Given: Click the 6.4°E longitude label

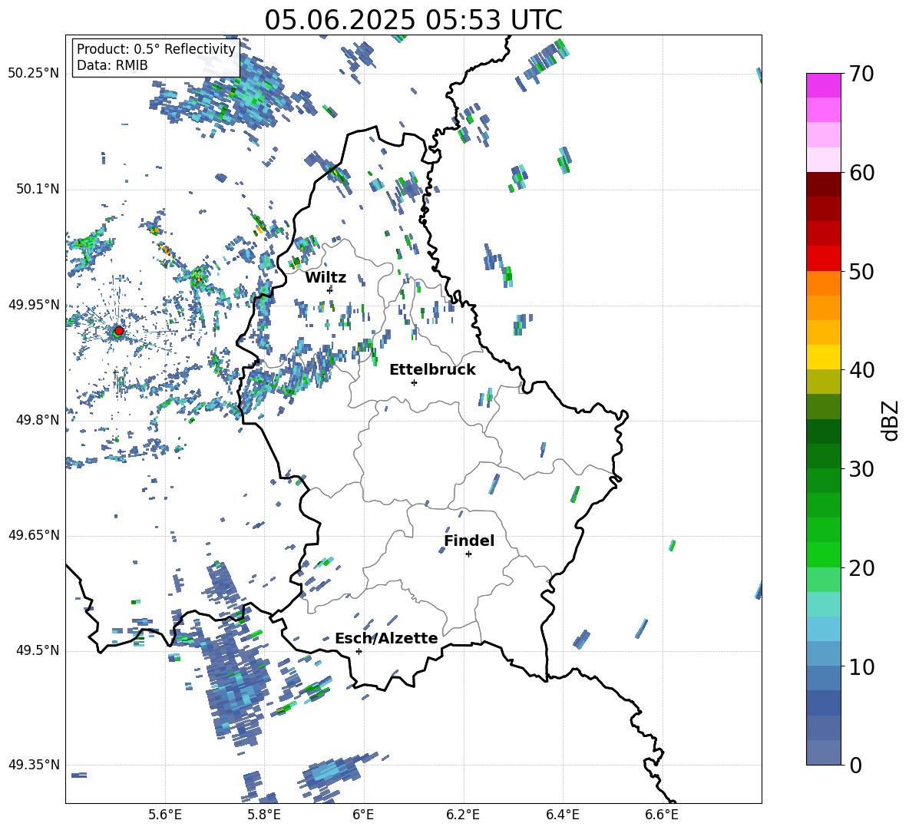Looking at the screenshot, I should (562, 815).
